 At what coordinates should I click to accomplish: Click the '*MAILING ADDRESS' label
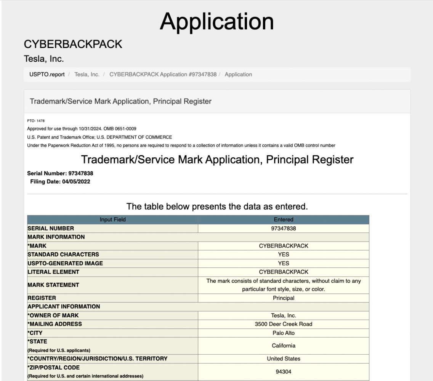[55, 324]
